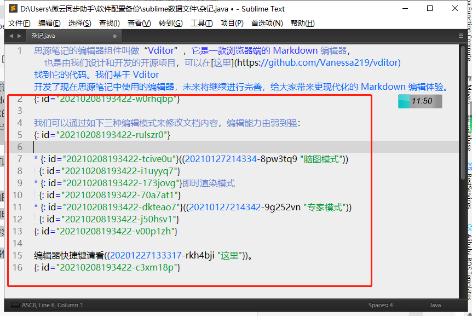Change indentation via Spaces: 4
472x316 pixels.
point(381,305)
